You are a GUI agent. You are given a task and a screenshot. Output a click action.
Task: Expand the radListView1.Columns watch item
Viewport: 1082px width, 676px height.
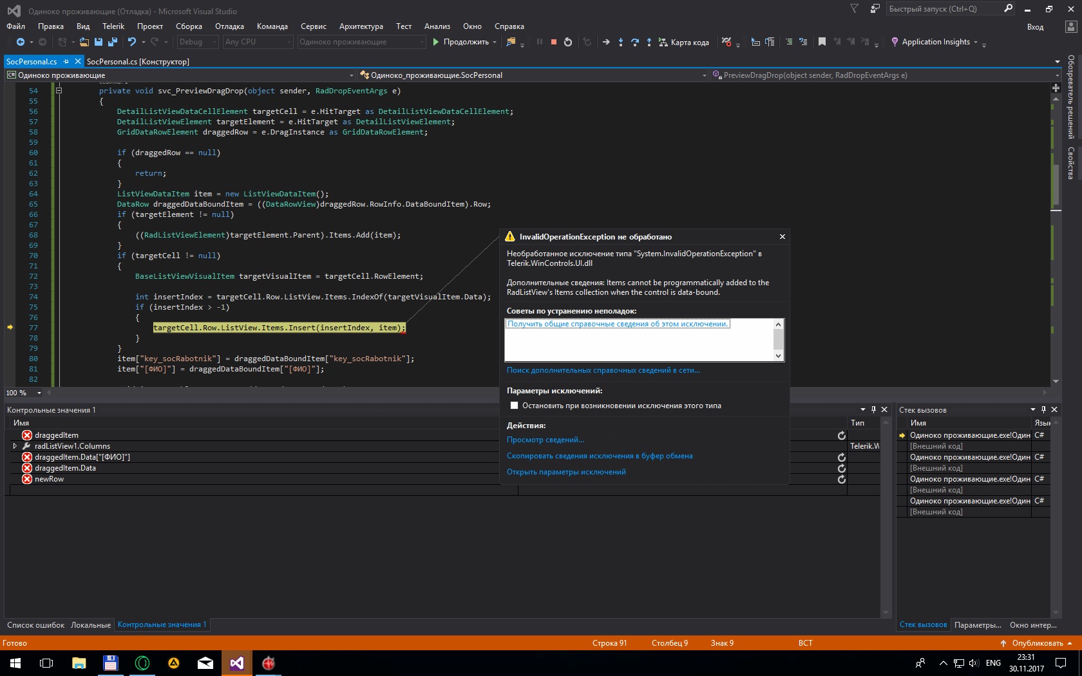pyautogui.click(x=15, y=446)
